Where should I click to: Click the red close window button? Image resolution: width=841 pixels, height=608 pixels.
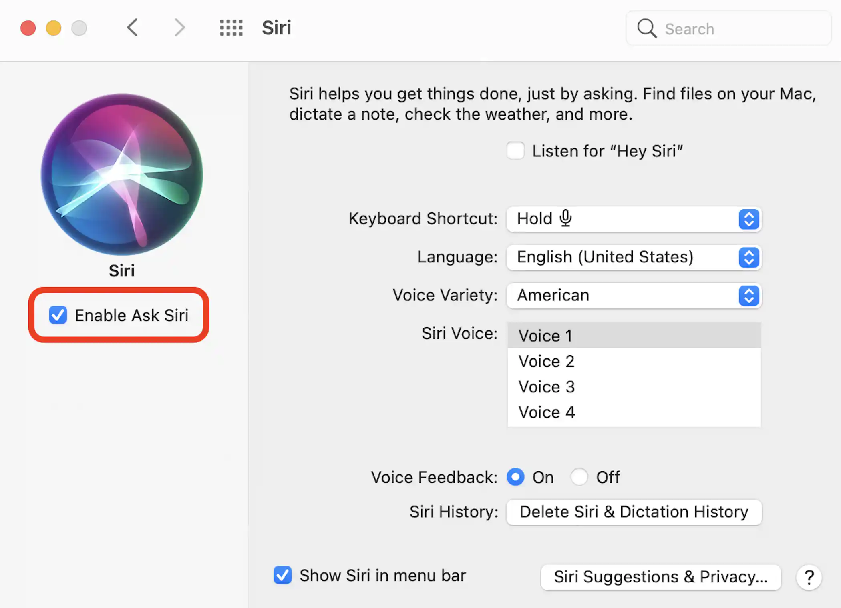pyautogui.click(x=28, y=28)
